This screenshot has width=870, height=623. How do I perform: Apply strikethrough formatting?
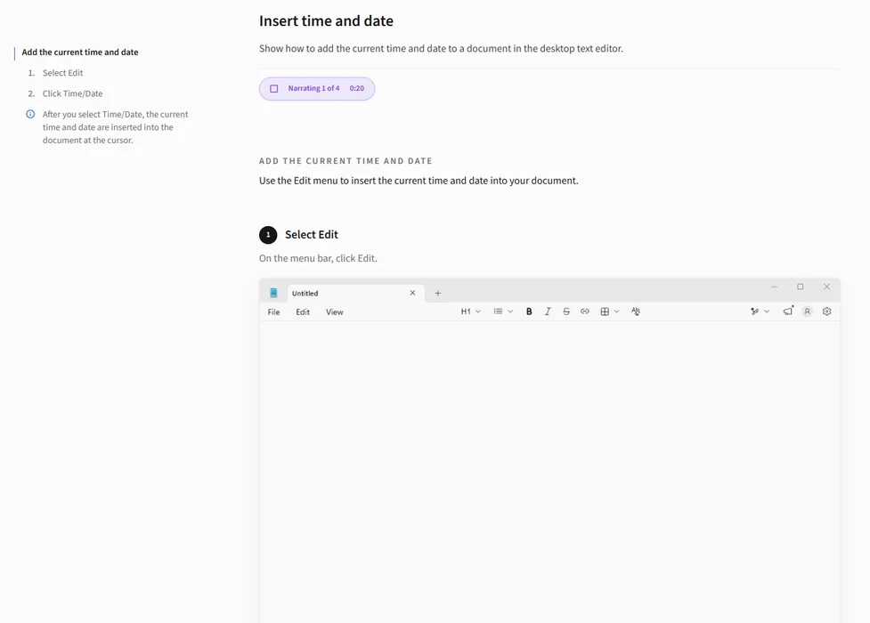click(566, 311)
